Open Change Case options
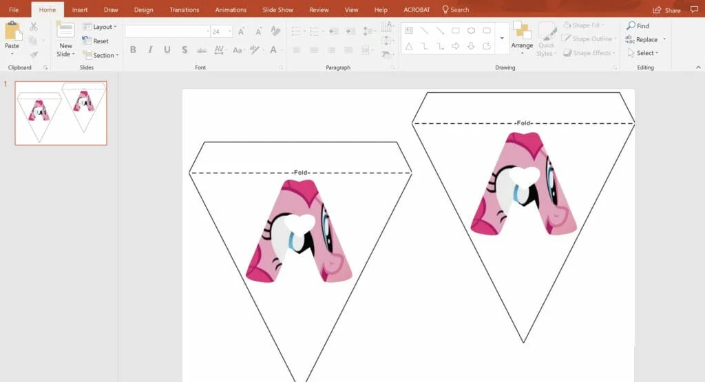 pyautogui.click(x=238, y=50)
